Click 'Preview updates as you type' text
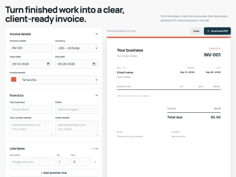Screen dimensions: 236x177 click(121, 31)
